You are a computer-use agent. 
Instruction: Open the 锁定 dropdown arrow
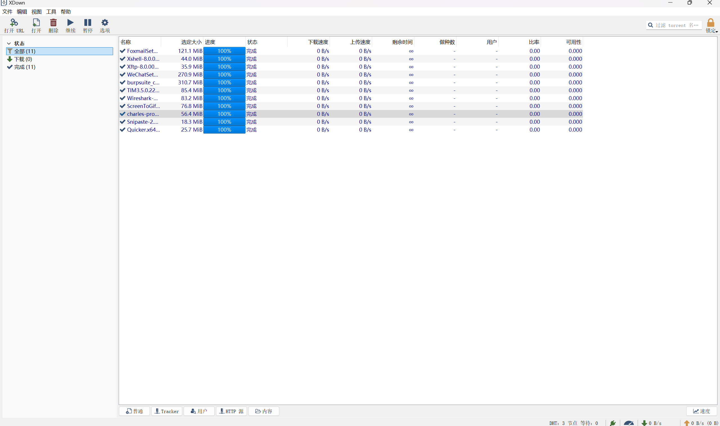(717, 31)
